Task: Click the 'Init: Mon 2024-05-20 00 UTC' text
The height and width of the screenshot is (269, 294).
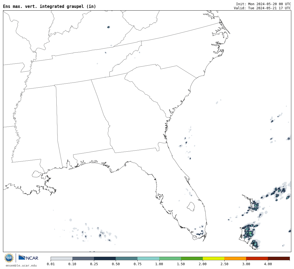Action: point(264,4)
